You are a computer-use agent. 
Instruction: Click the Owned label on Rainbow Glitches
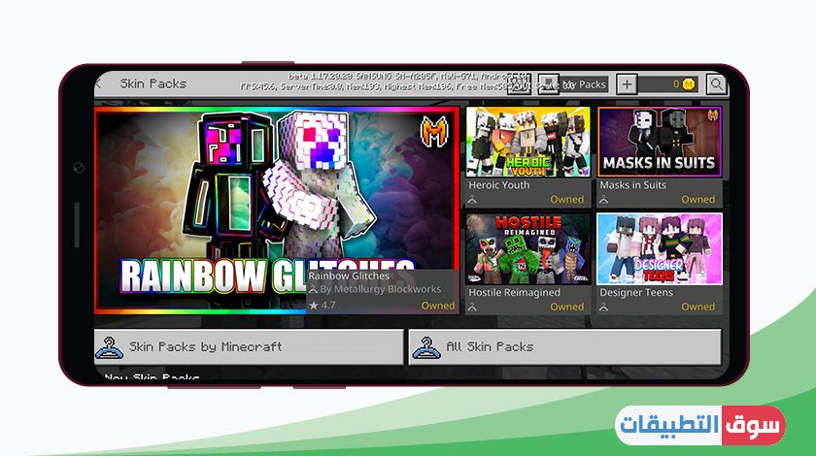click(x=438, y=306)
